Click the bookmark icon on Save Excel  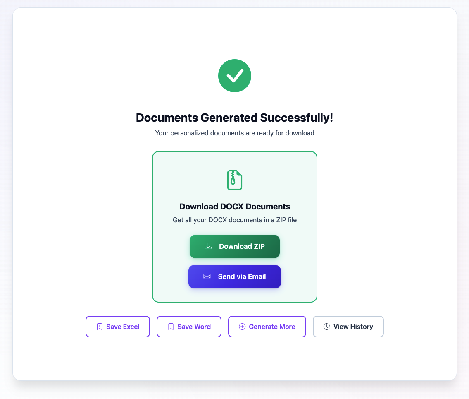pyautogui.click(x=99, y=327)
